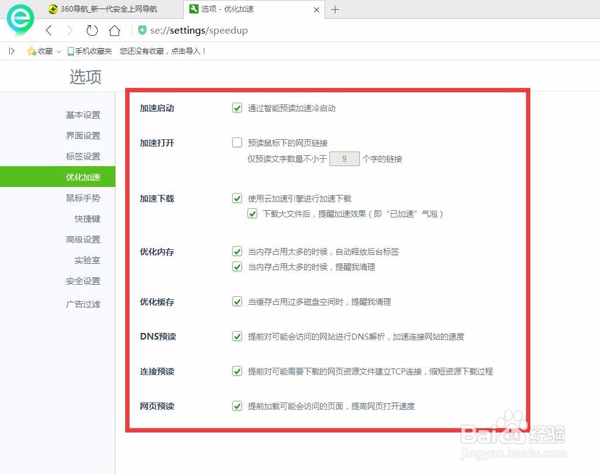Click the forward navigation arrow
Screen dimensions: 600x474
point(70,30)
